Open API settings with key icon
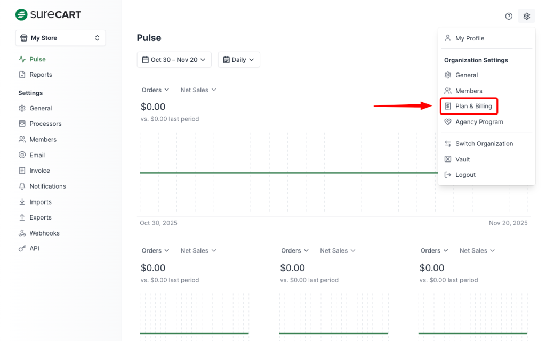This screenshot has width=546, height=341. point(34,249)
